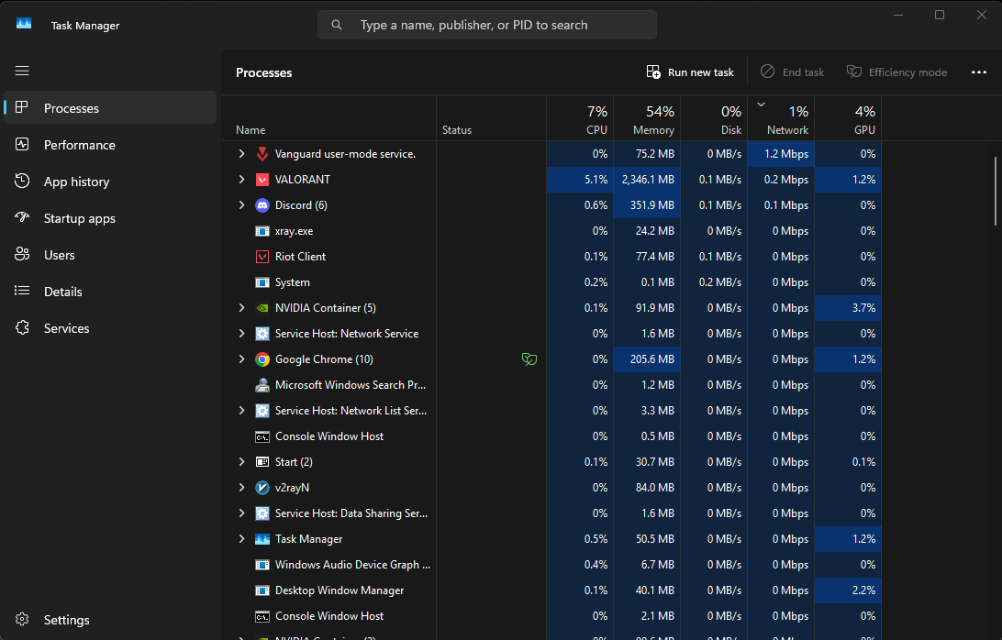This screenshot has height=640, width=1002.
Task: Toggle the hamburger navigation menu
Action: pos(22,71)
